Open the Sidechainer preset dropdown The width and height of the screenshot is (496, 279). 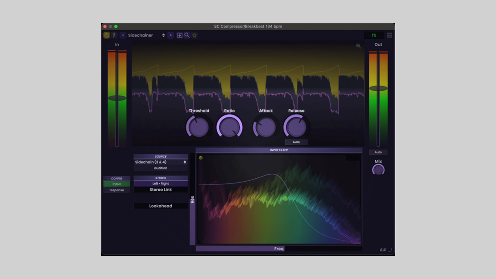point(146,35)
